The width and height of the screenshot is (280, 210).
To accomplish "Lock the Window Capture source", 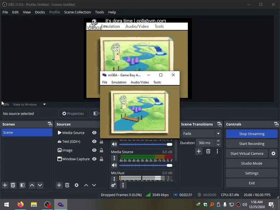I will point(101,159).
